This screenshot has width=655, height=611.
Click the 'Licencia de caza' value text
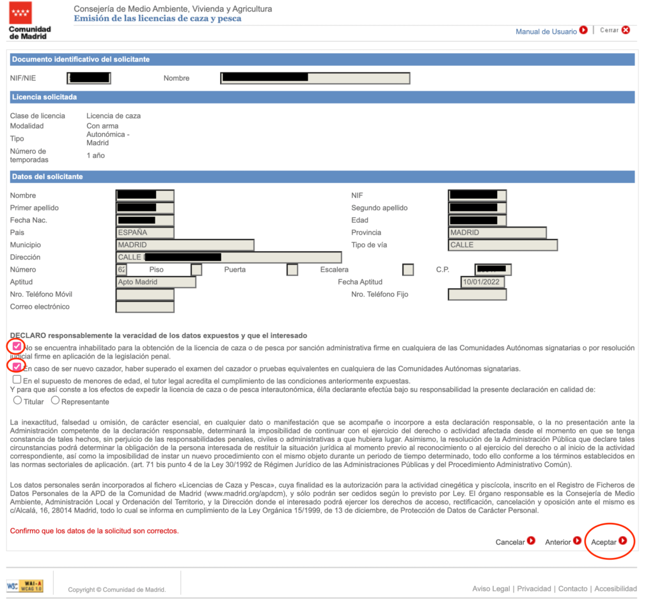click(x=113, y=116)
